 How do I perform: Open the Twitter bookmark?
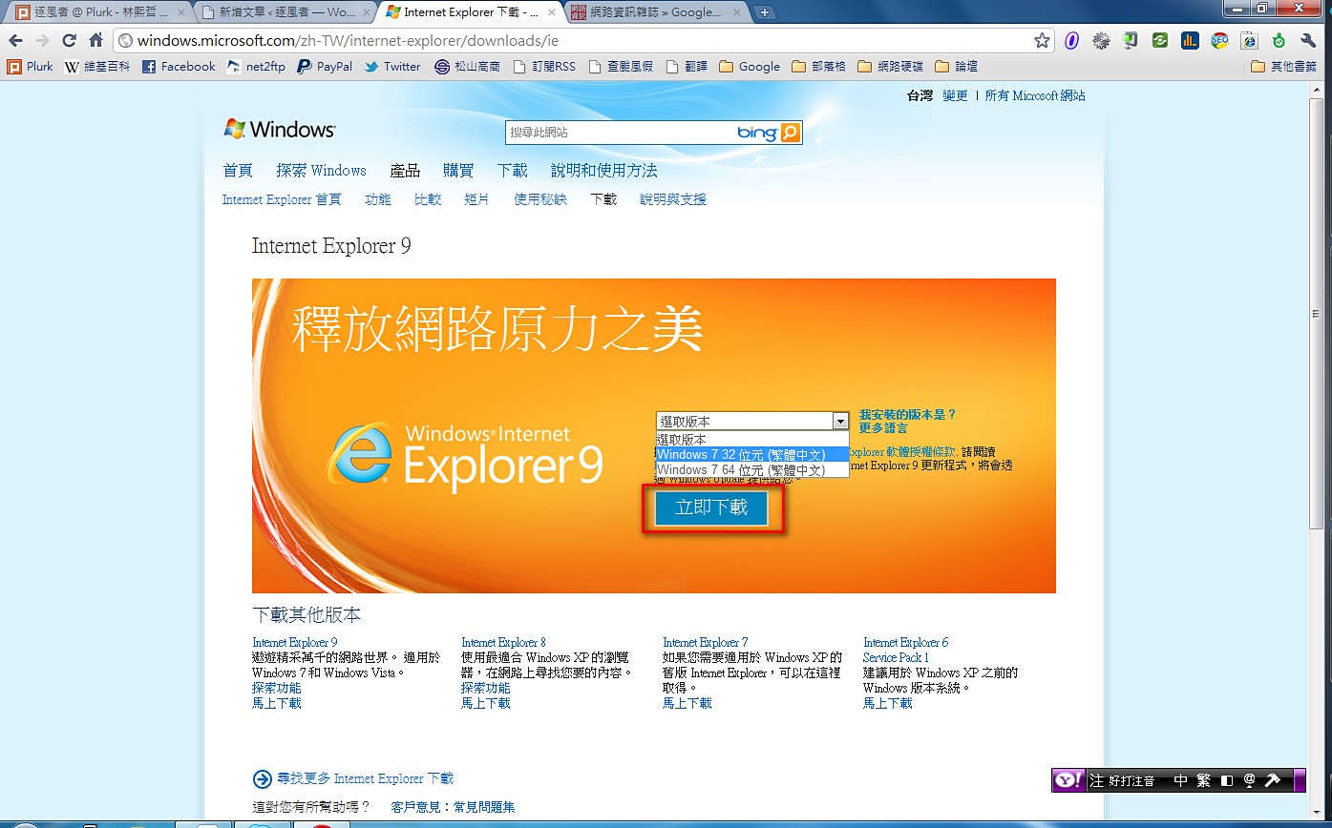coord(391,67)
